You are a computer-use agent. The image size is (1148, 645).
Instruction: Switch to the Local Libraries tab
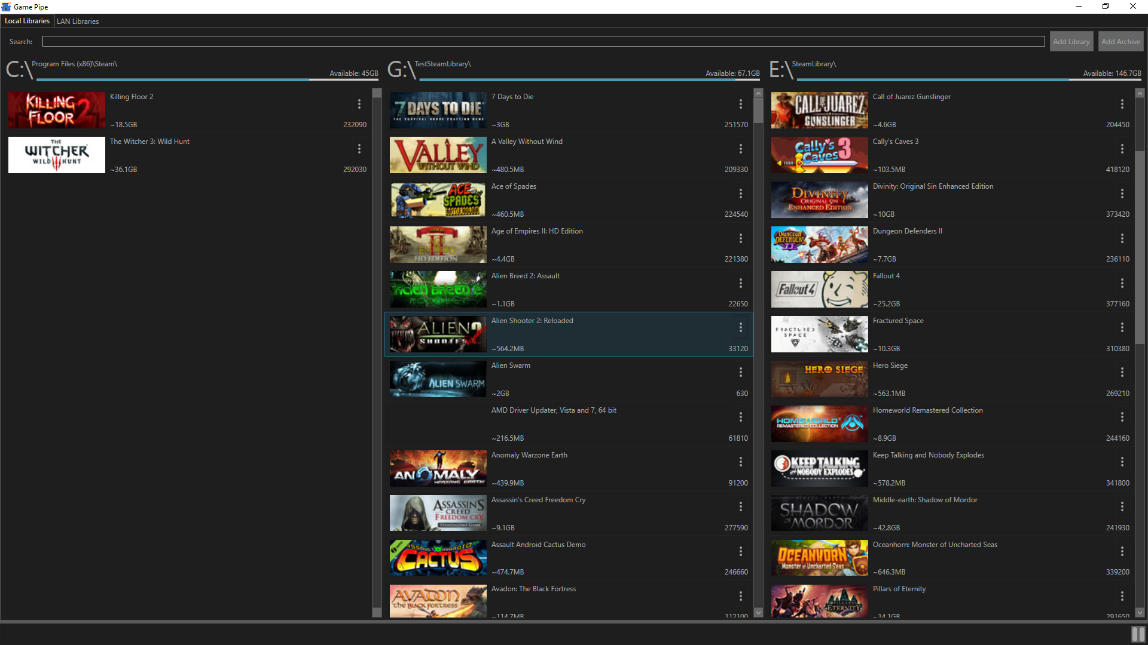pos(27,21)
